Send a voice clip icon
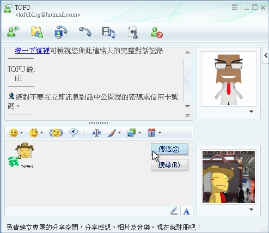Screen dimensions: 269x233 [x=74, y=132]
